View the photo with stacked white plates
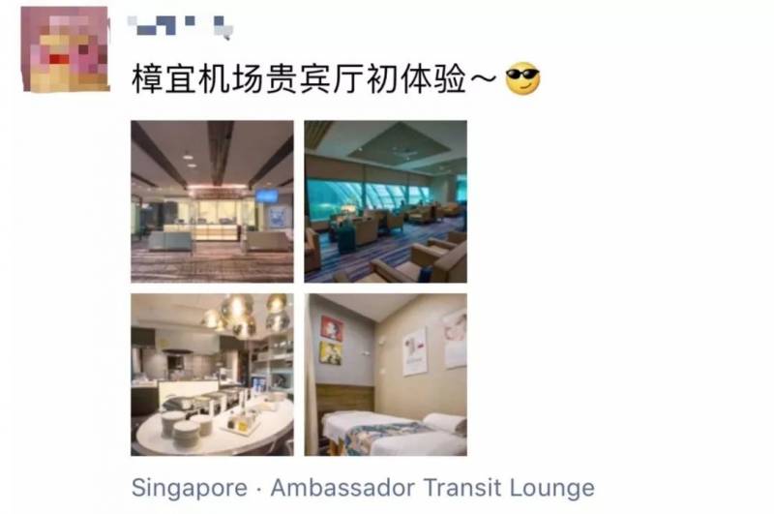The width and height of the screenshot is (774, 514). pyautogui.click(x=212, y=375)
